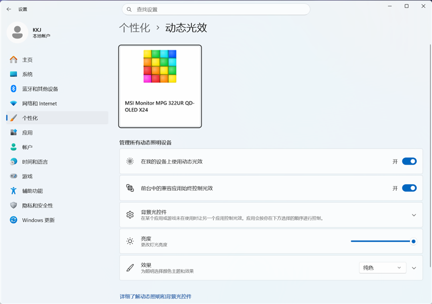
Task: Click the search magnifier icon
Action: pyautogui.click(x=129, y=9)
